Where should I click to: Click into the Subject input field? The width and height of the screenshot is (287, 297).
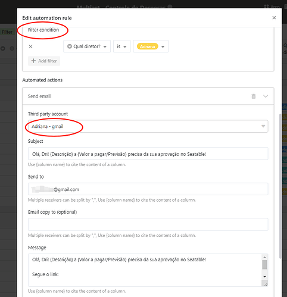tap(148, 154)
